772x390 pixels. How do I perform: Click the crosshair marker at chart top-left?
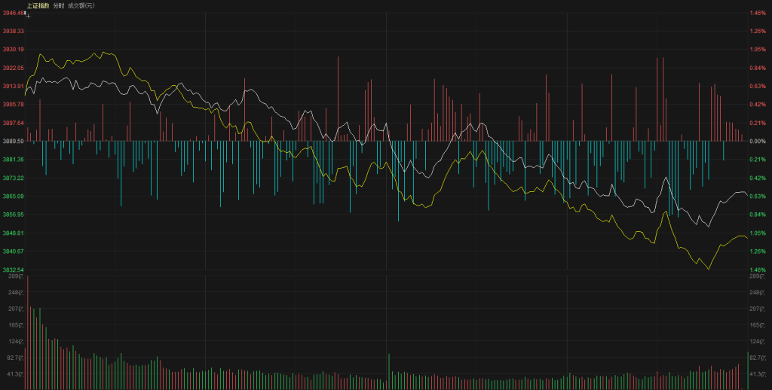click(28, 14)
